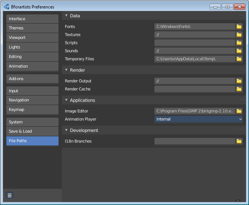Collapse the Applications panel
This screenshot has width=249, height=205.
[x=66, y=100]
